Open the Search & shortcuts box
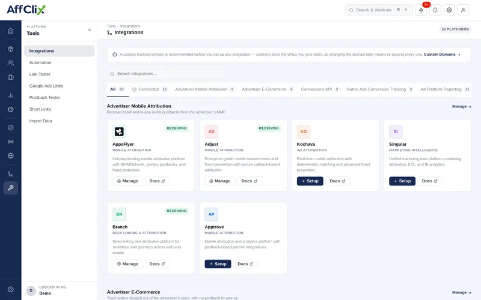Viewport: 481px width, 300px height. [379, 10]
